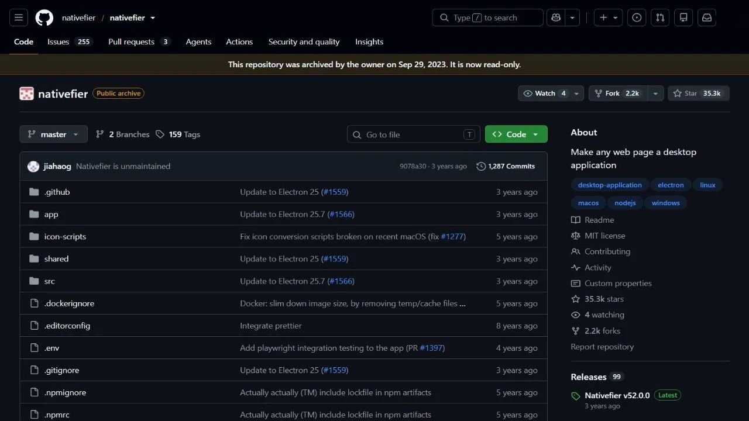Image resolution: width=749 pixels, height=421 pixels.
Task: Click the eye icon beside 4 watching
Action: 576,315
